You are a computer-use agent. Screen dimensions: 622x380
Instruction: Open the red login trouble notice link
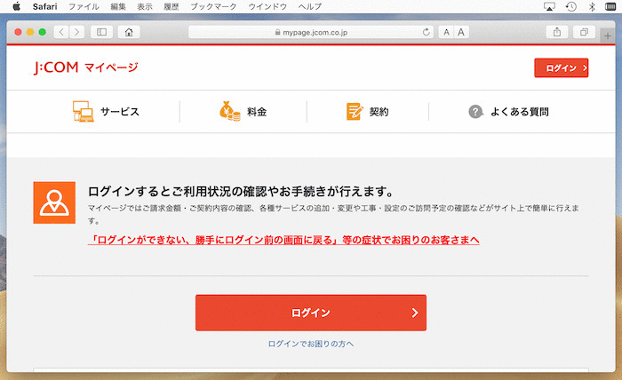pos(283,240)
